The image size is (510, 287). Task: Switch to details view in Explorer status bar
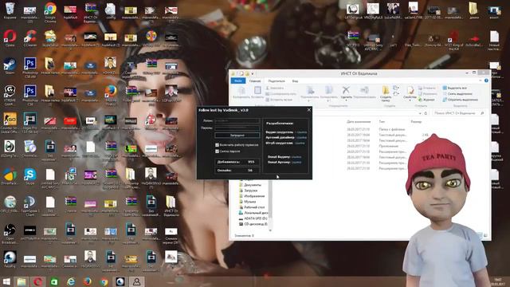pyautogui.click(x=480, y=235)
